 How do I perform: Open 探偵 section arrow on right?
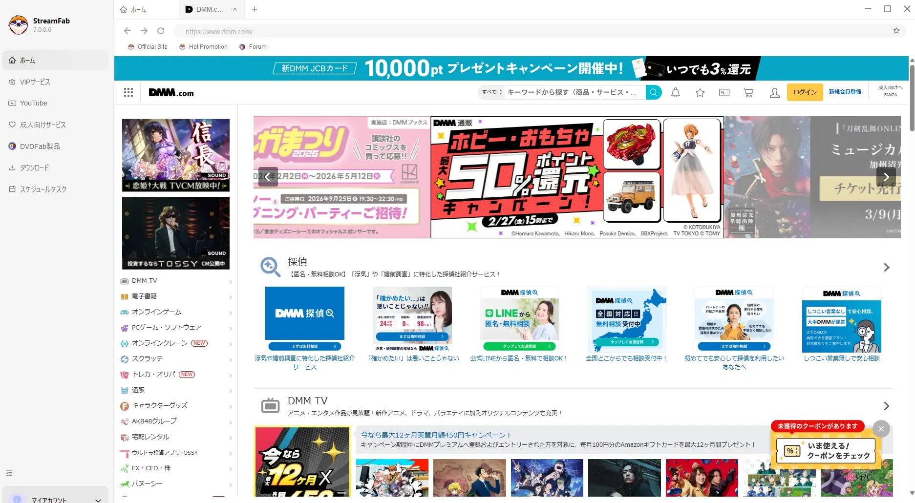[887, 267]
